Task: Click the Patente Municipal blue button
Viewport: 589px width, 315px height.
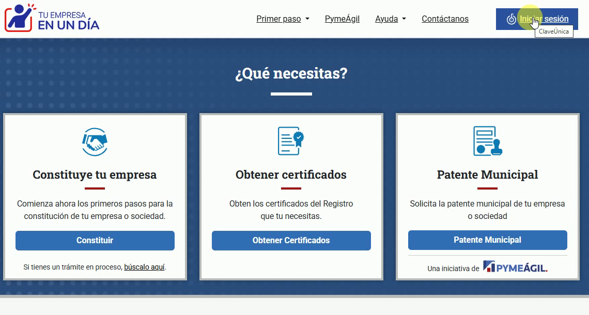Action: (x=488, y=240)
